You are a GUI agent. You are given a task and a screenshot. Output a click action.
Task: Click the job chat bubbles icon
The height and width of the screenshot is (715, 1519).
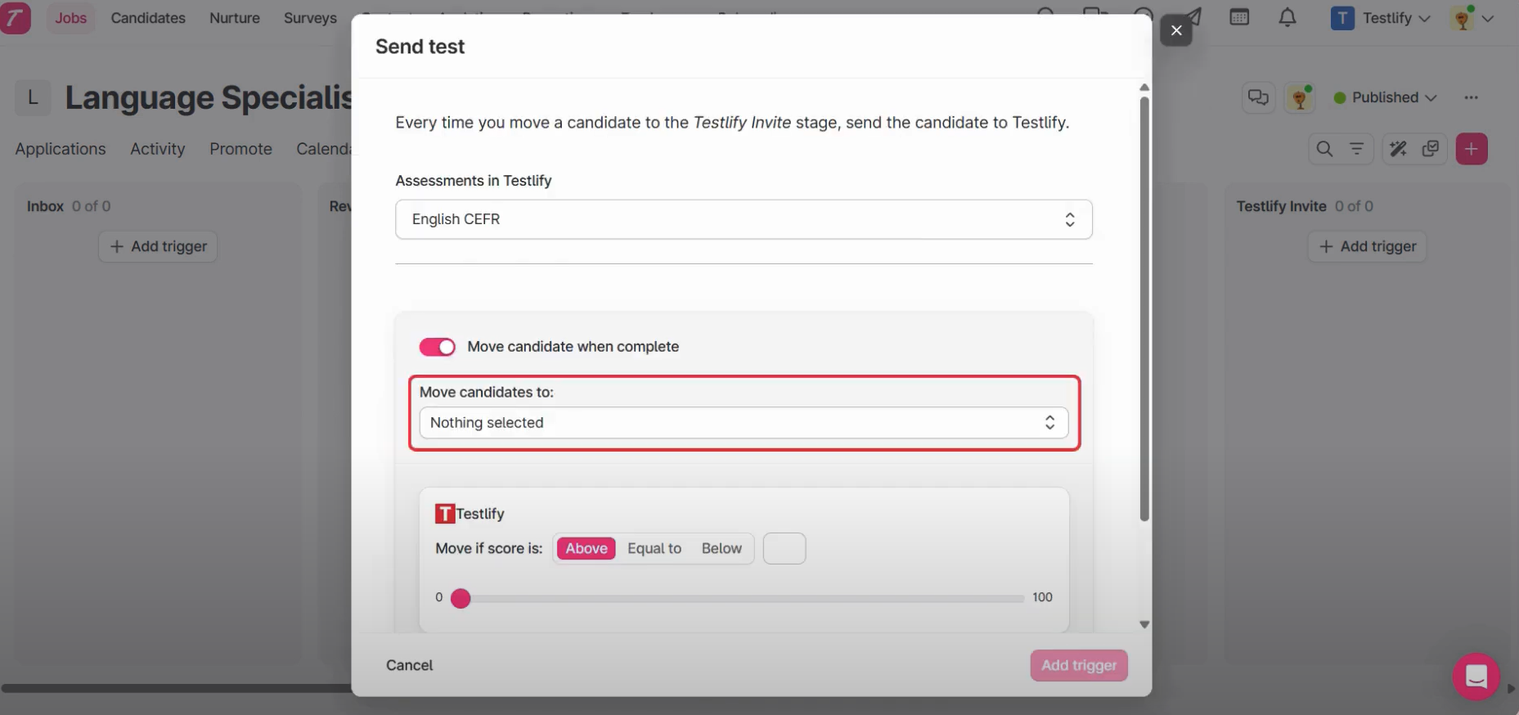(1258, 98)
